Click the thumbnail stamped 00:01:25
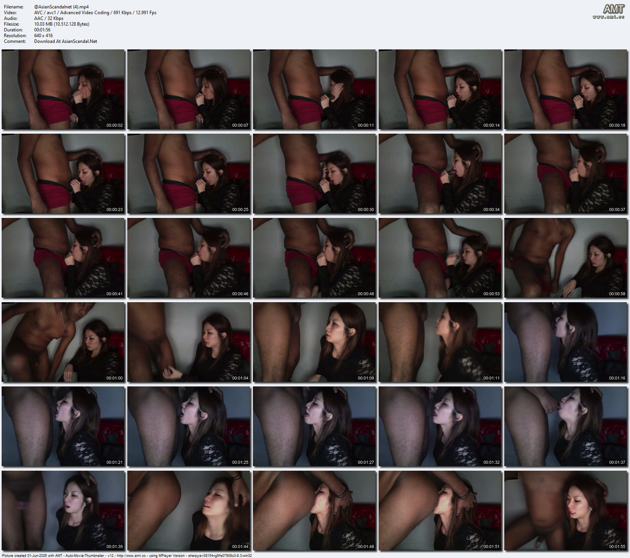The height and width of the screenshot is (558, 630). (x=189, y=426)
